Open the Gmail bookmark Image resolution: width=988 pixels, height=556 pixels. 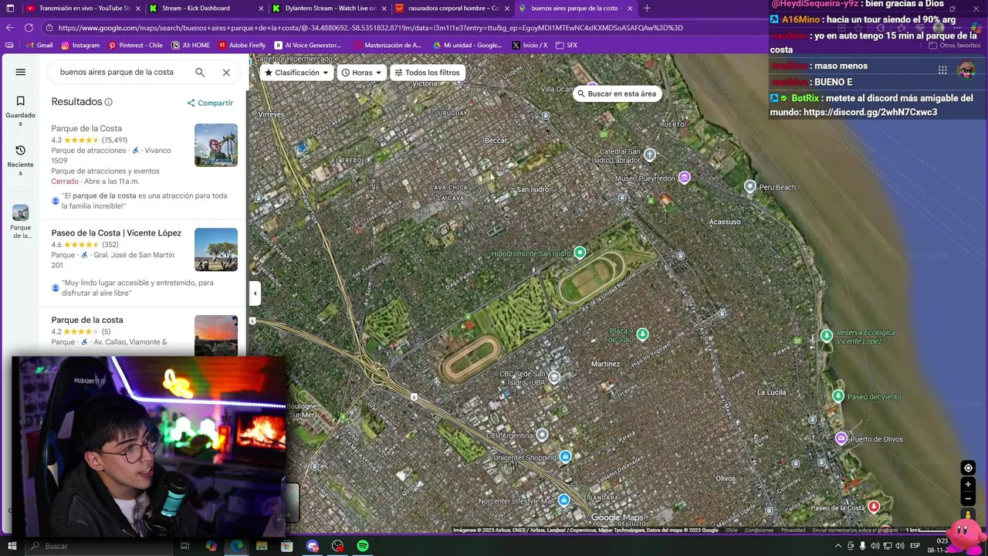click(39, 46)
